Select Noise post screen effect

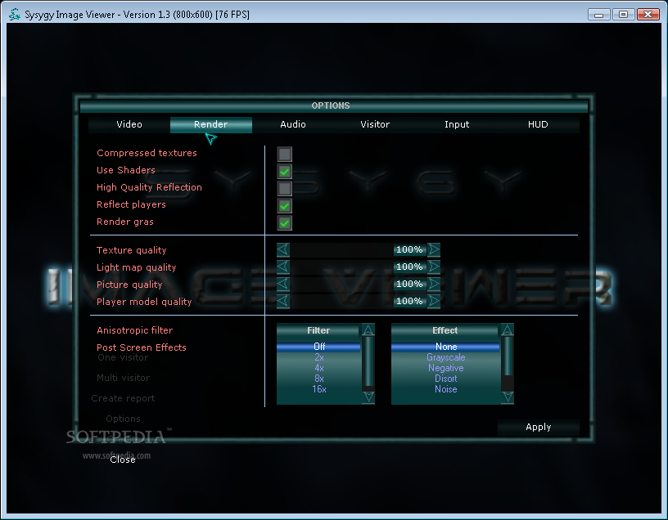click(445, 389)
